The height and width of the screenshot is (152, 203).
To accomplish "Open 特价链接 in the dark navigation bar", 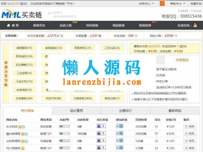I will [x=92, y=25].
